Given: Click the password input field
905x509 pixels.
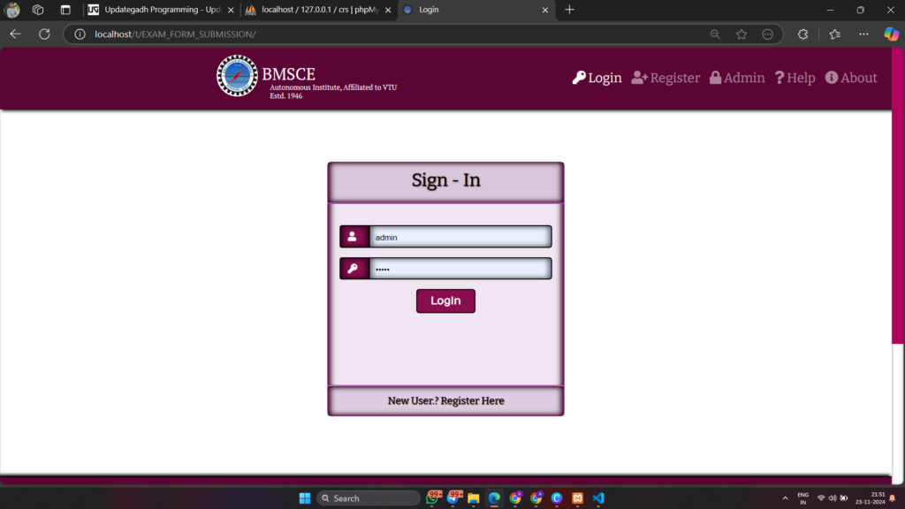Looking at the screenshot, I should pos(460,269).
